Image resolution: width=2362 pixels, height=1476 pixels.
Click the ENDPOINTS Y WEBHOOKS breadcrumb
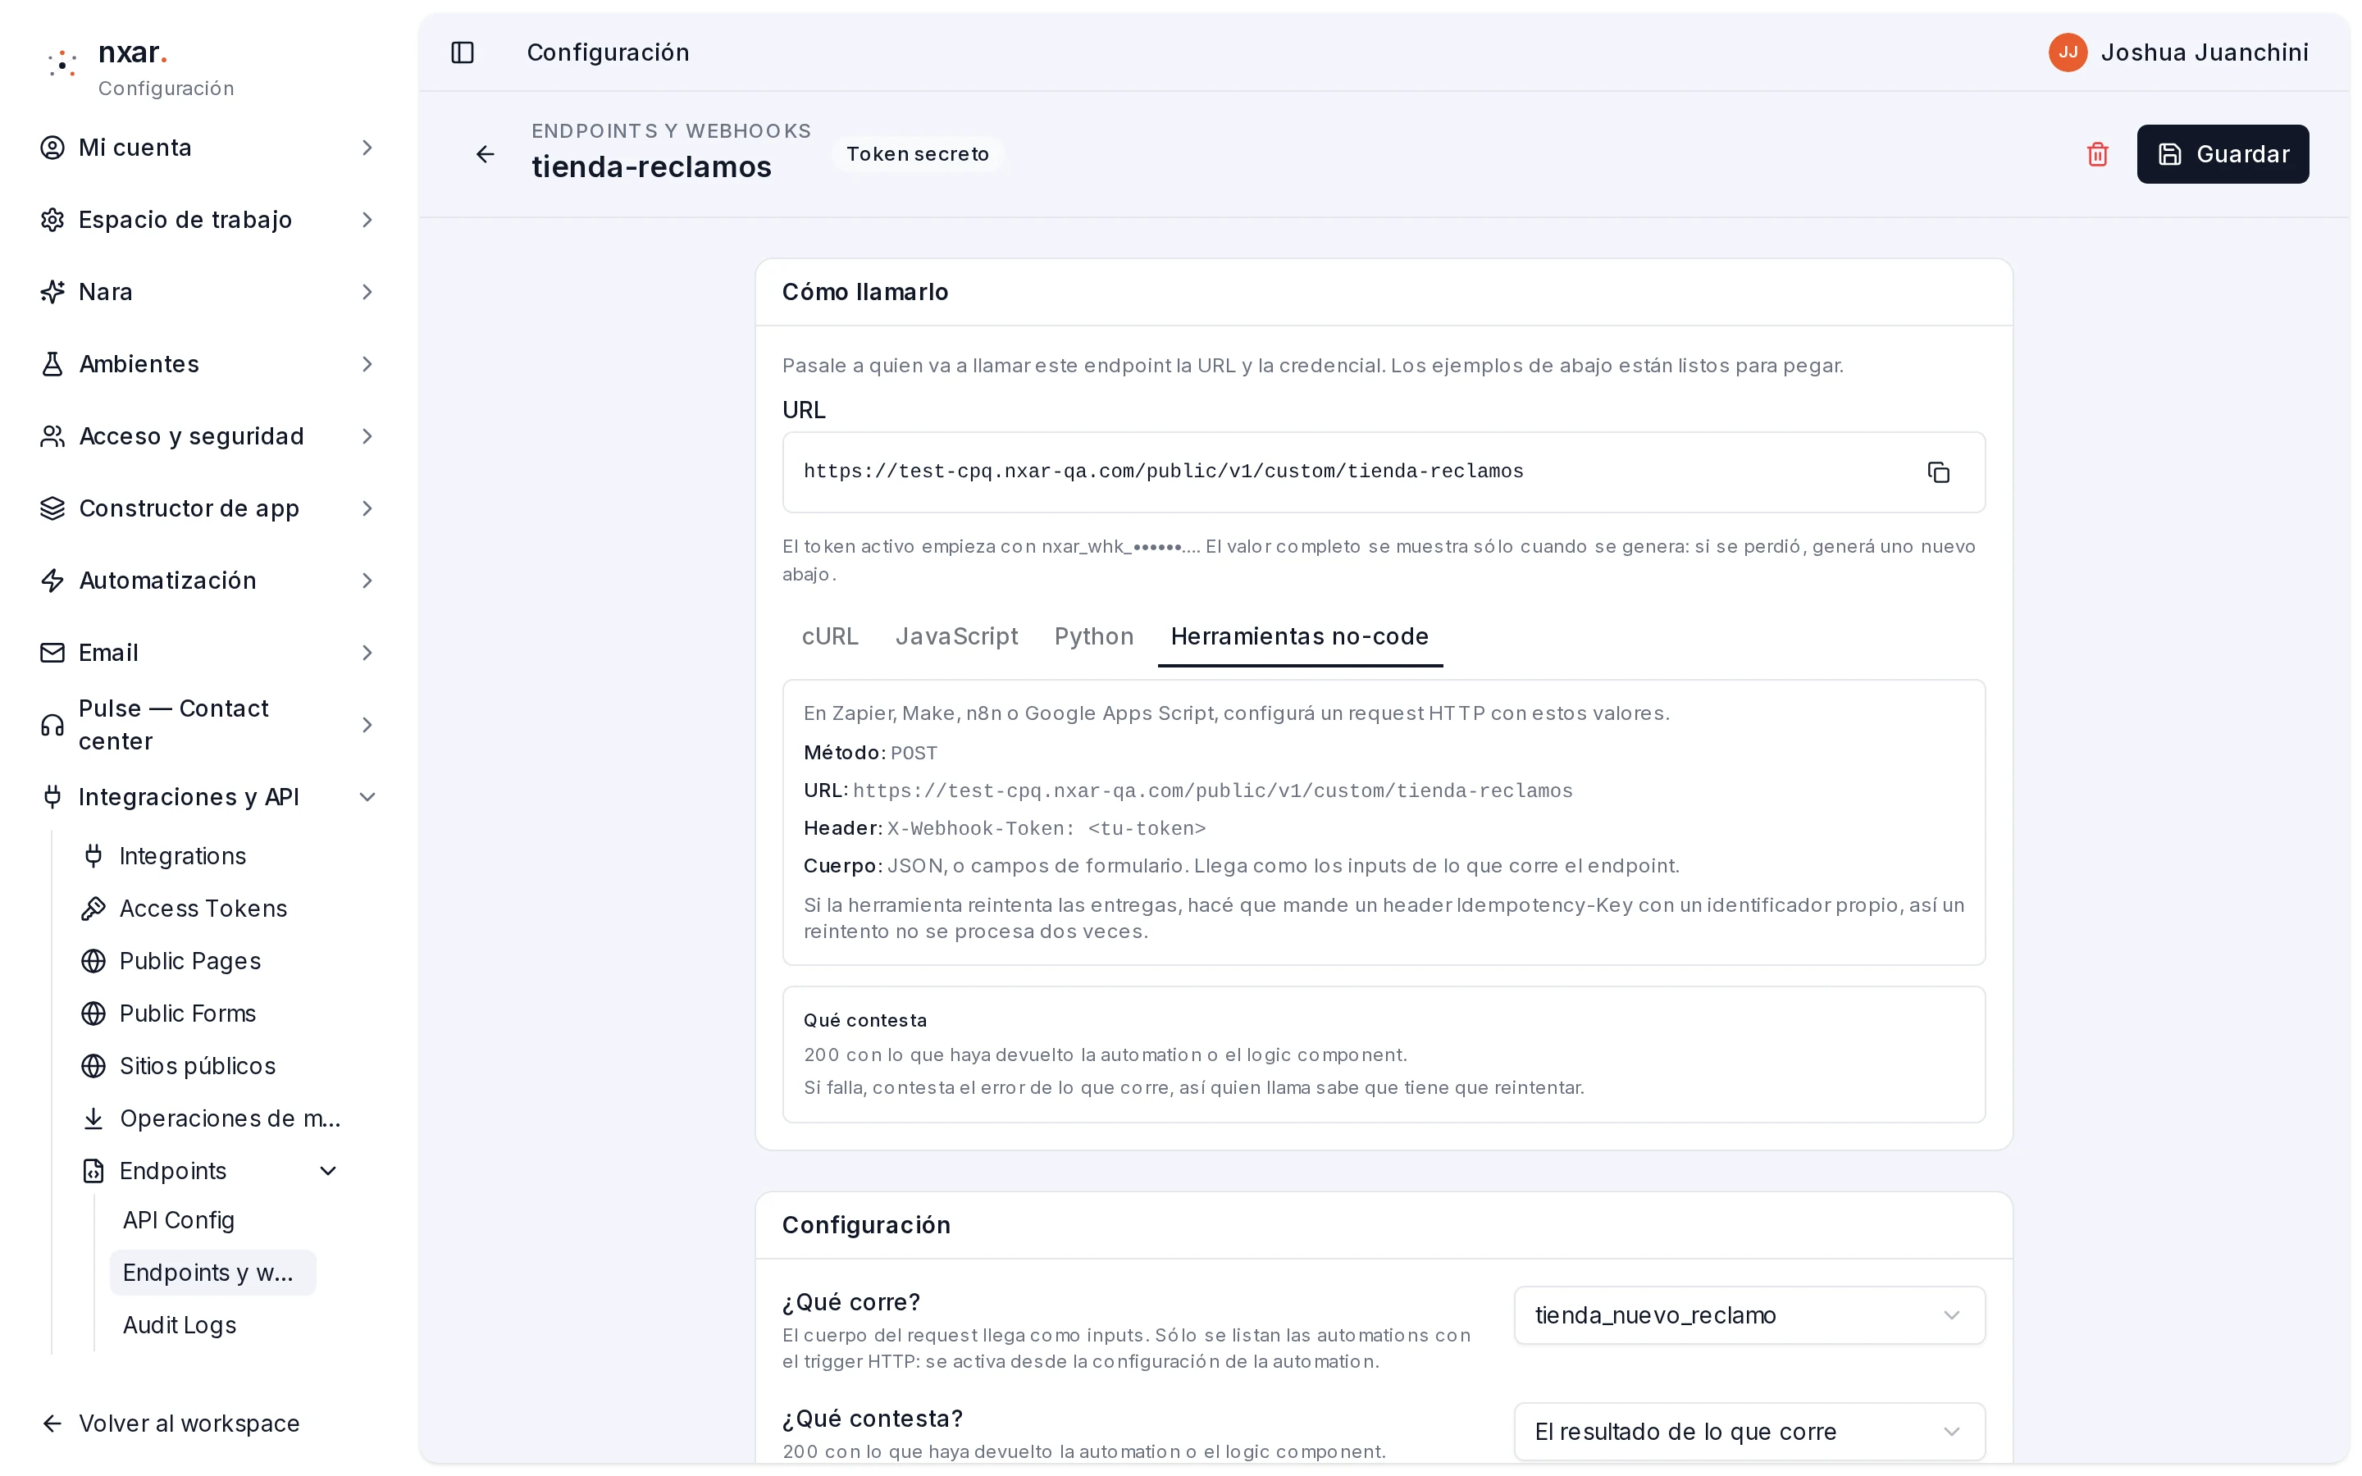[x=672, y=131]
